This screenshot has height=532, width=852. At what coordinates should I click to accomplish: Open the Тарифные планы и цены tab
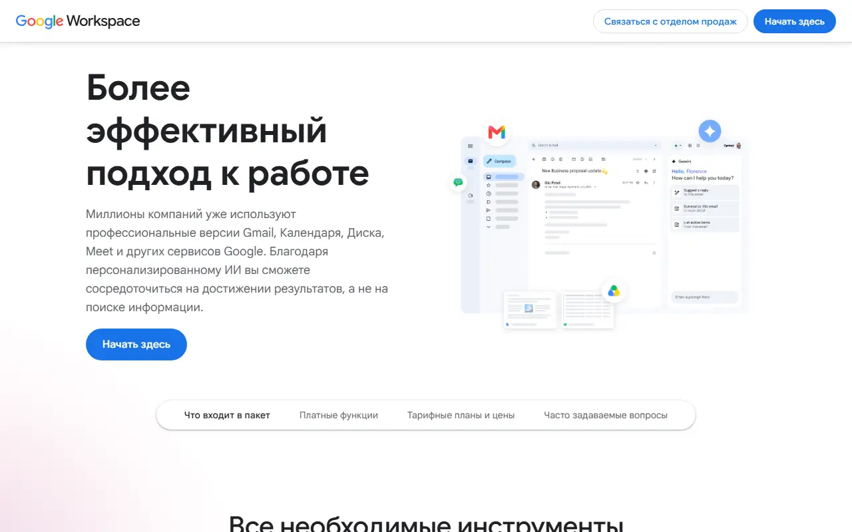point(461,415)
